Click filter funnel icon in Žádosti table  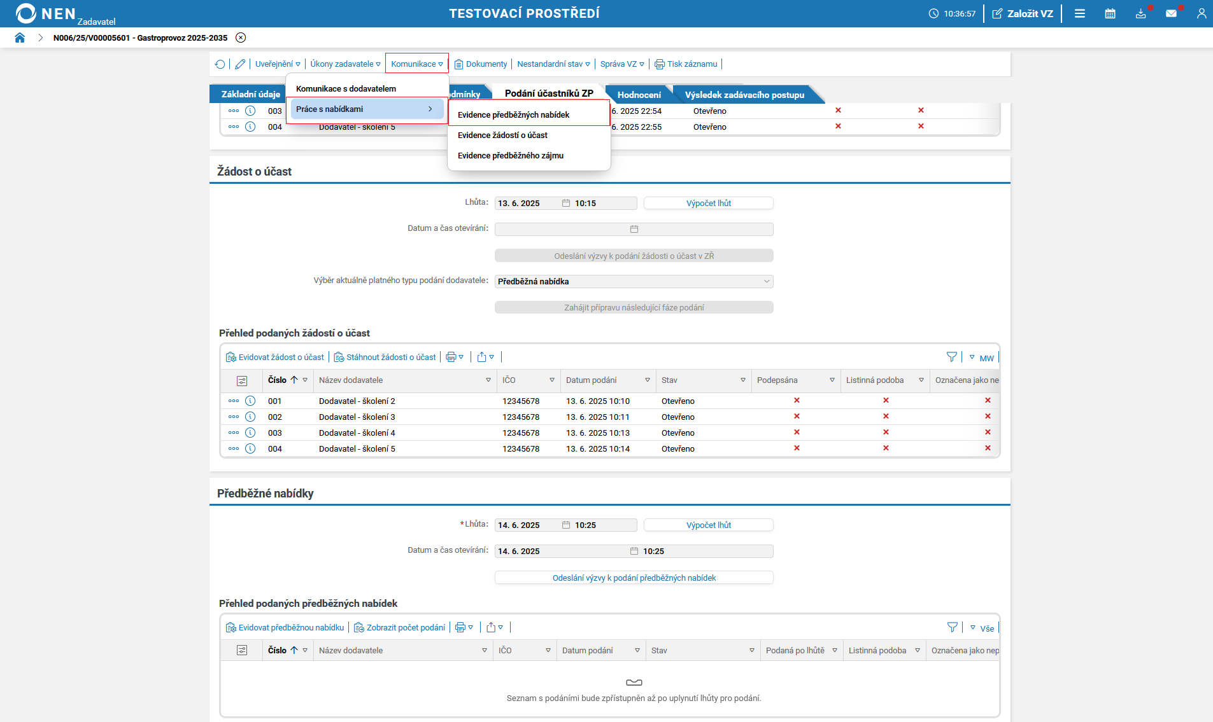[x=951, y=358]
